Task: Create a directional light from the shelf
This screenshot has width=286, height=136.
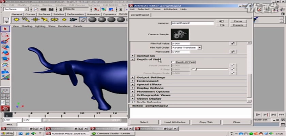Action: coord(26,19)
